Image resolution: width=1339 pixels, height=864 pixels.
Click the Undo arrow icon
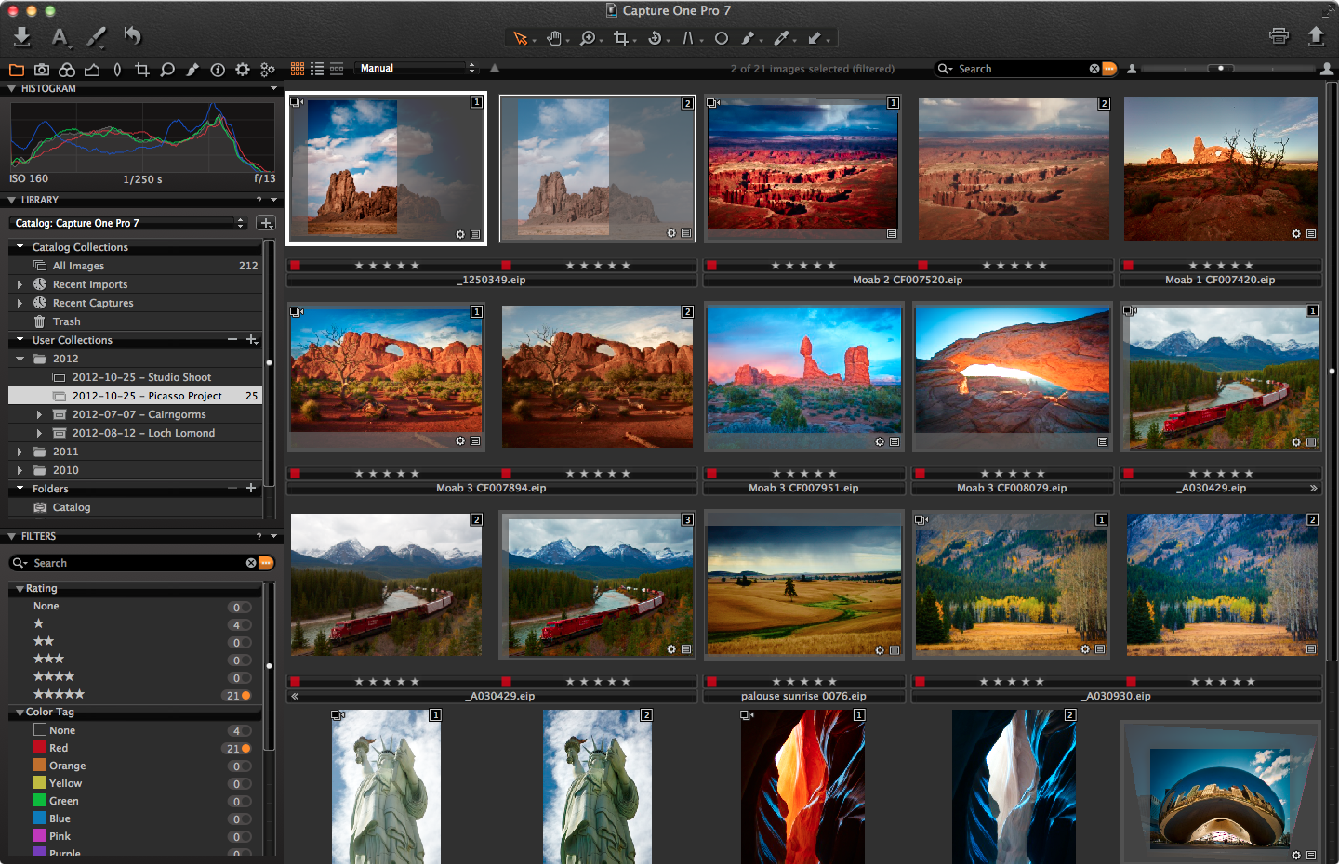133,36
